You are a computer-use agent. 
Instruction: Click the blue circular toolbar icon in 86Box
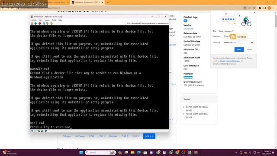click(35, 23)
